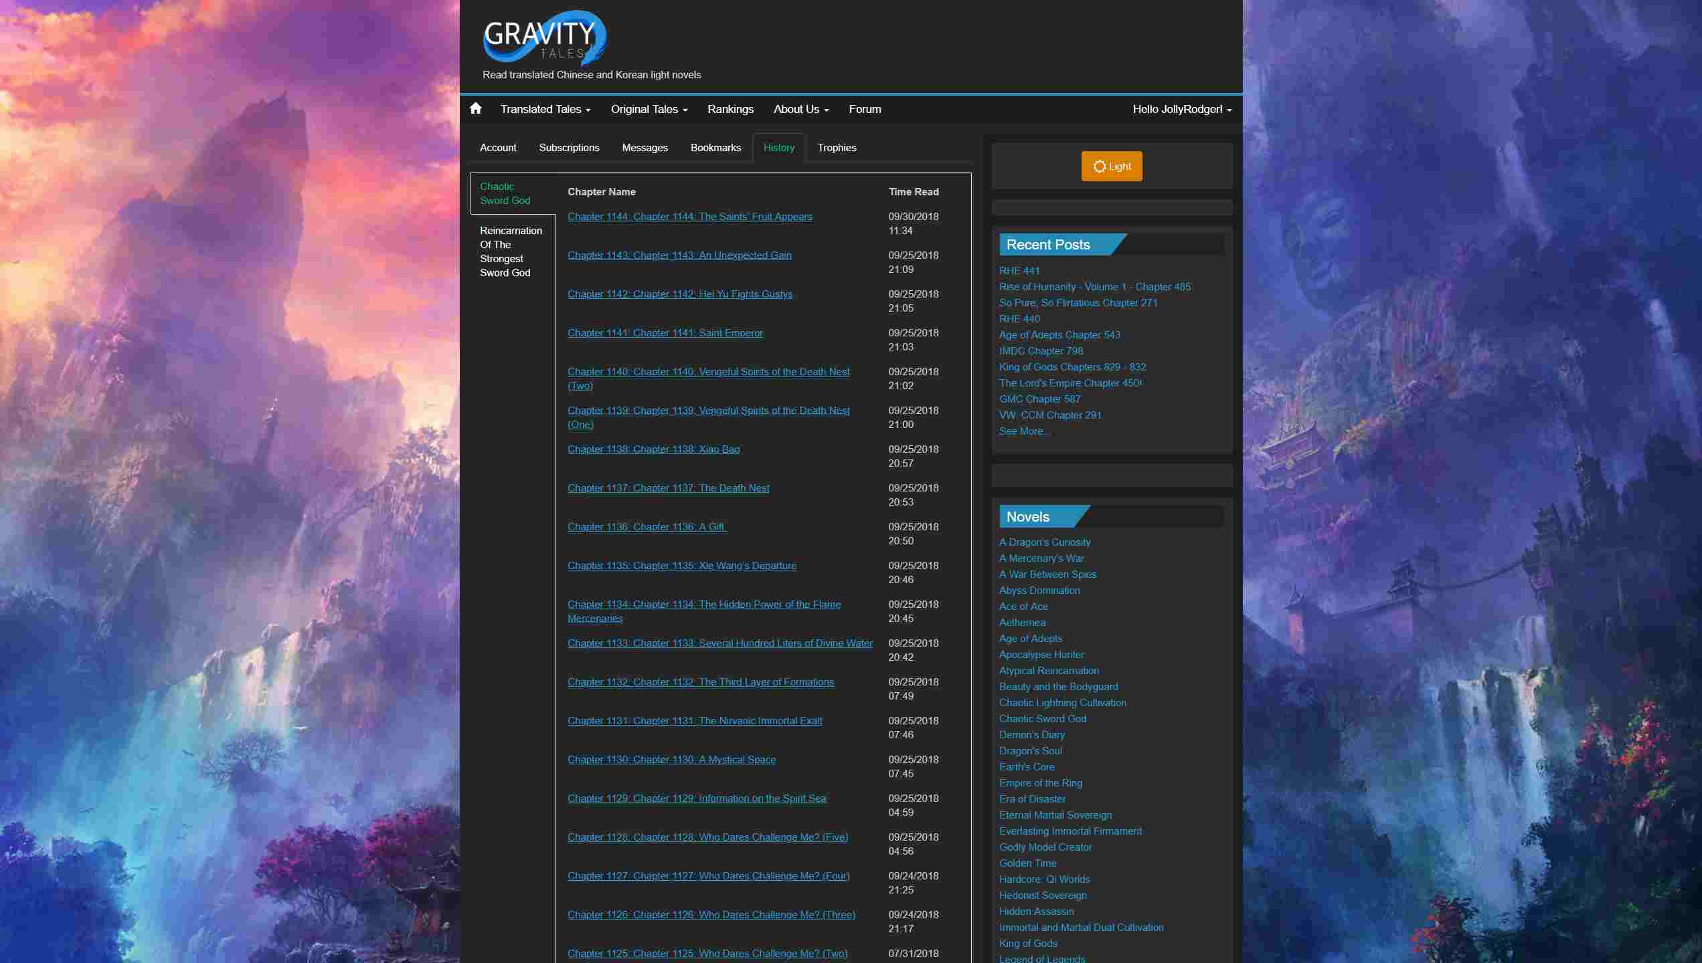
Task: Open Chapter 1136: A Gift
Action: [647, 527]
